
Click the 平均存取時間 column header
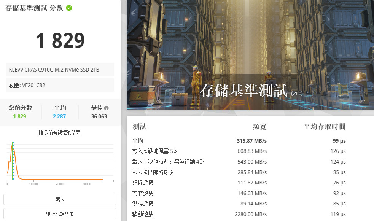click(325, 127)
